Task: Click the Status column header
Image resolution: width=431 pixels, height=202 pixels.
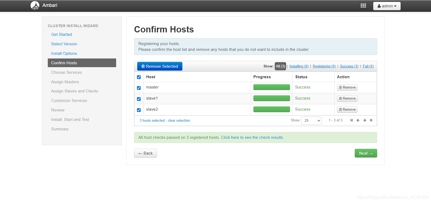Action: pos(301,77)
